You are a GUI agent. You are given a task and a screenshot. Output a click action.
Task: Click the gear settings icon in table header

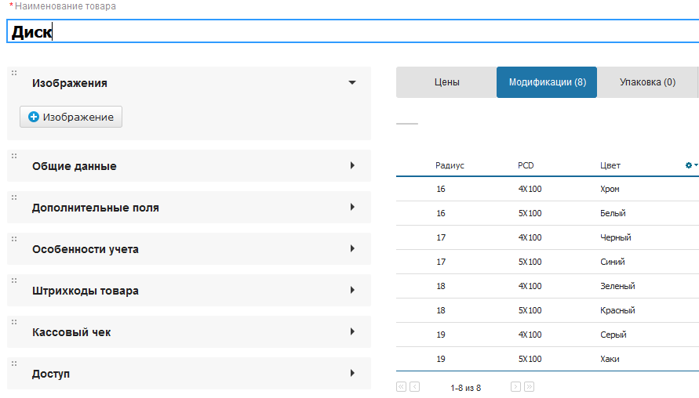tap(690, 165)
